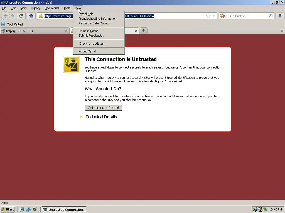Open the URL history dropdown arrow
Image resolution: width=285 pixels, height=213 pixels.
click(214, 16)
